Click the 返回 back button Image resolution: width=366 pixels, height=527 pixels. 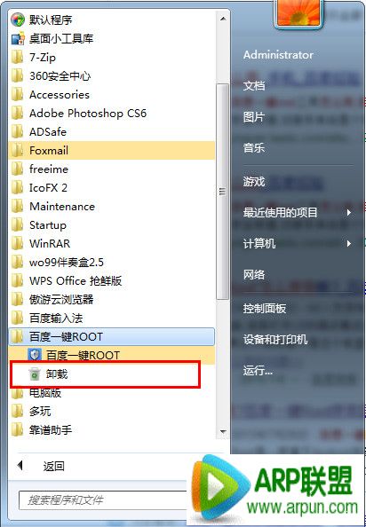(x=40, y=466)
